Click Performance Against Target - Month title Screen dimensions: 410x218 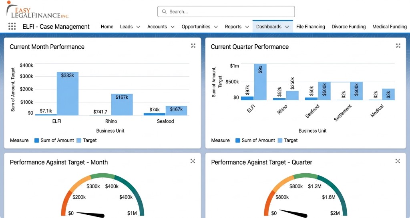pos(59,162)
